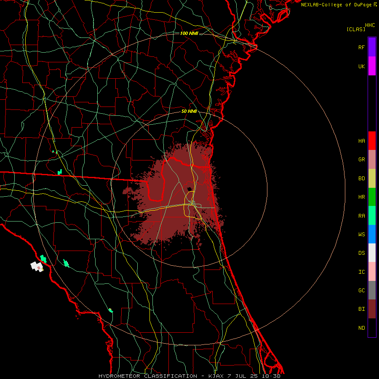379x379 pixels.
Task: Click the BD legend label
Action: click(x=361, y=178)
